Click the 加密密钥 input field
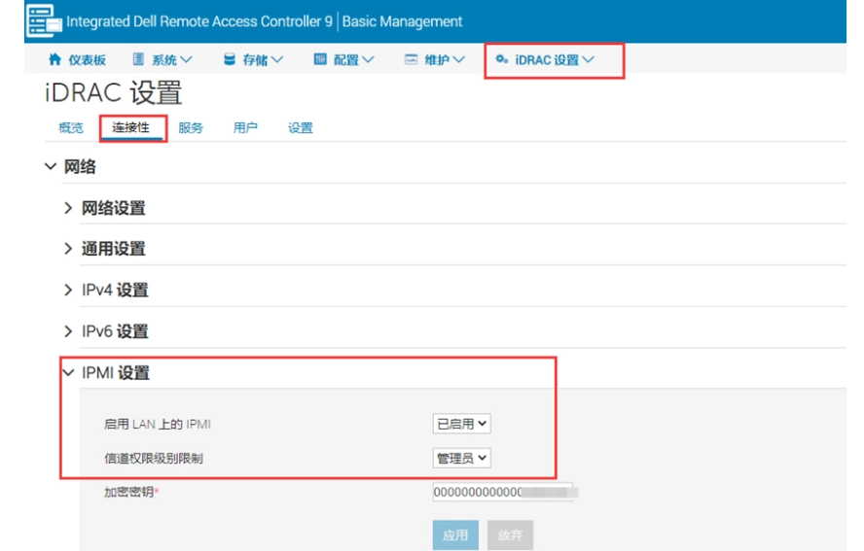This screenshot has width=864, height=551. point(502,492)
